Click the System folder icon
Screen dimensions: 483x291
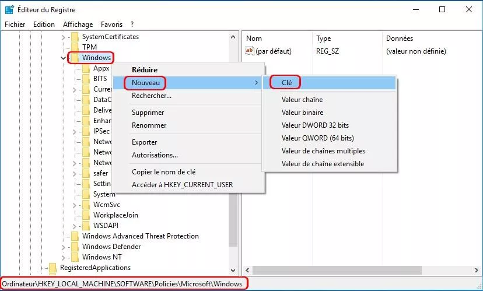point(86,194)
